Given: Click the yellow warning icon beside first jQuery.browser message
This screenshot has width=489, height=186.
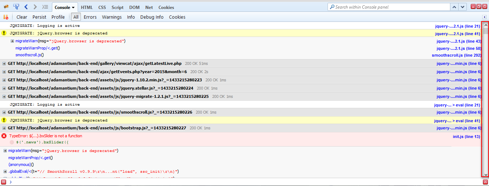Looking at the screenshot, I should coord(4,33).
